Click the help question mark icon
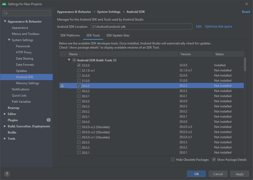Image resolution: width=253 pixels, height=180 pixels. pos(7,174)
